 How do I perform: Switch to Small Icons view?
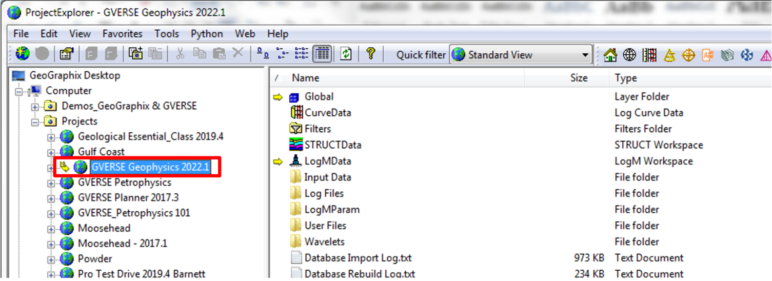282,54
